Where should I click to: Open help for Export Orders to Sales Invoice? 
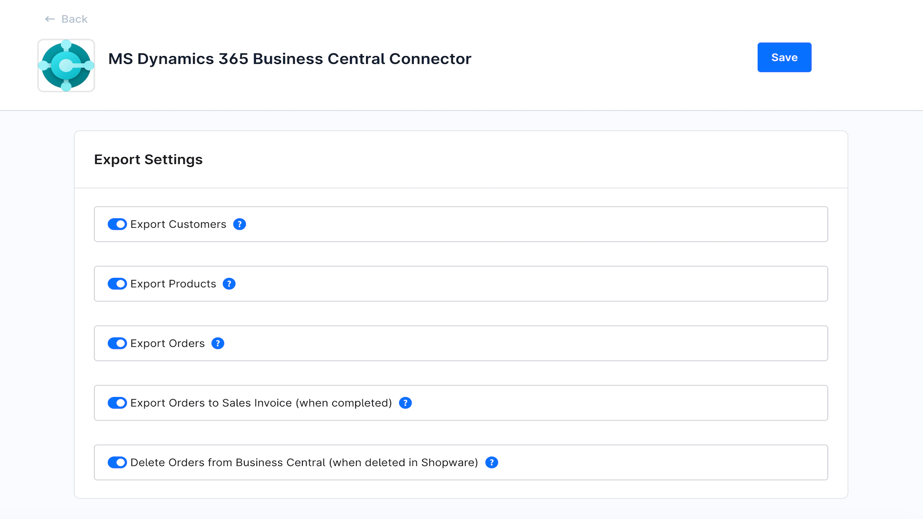pos(405,403)
